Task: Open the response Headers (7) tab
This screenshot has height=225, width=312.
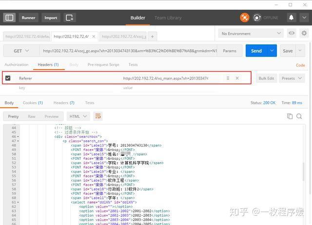Action: point(64,103)
